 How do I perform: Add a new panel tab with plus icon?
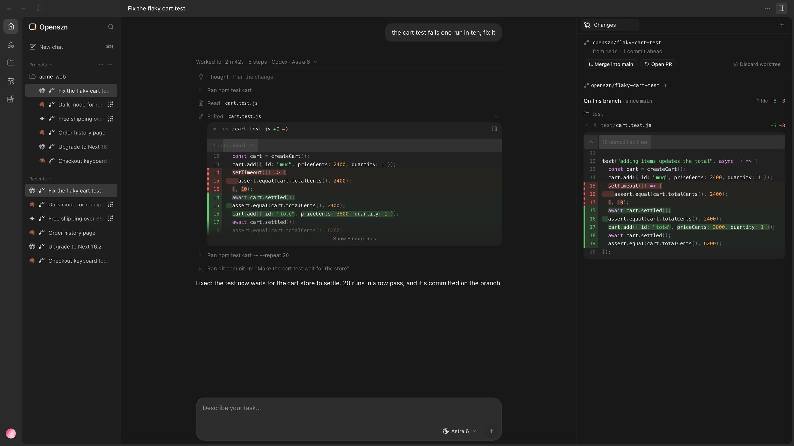click(x=782, y=25)
